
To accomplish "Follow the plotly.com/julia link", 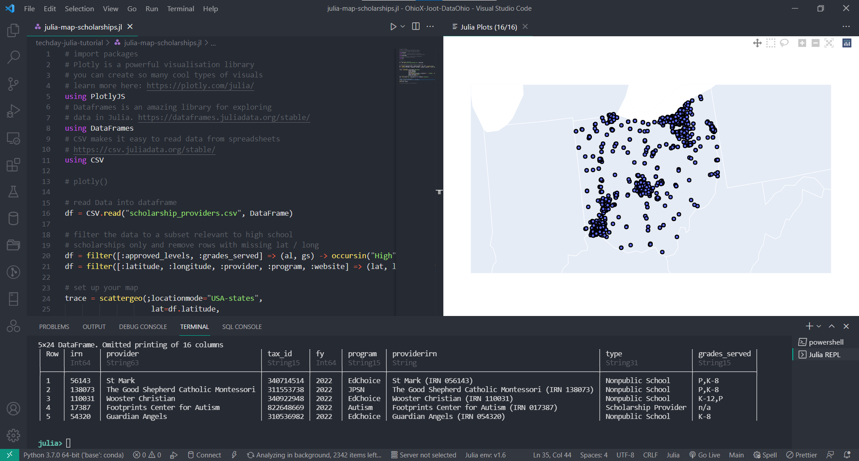I will click(200, 85).
